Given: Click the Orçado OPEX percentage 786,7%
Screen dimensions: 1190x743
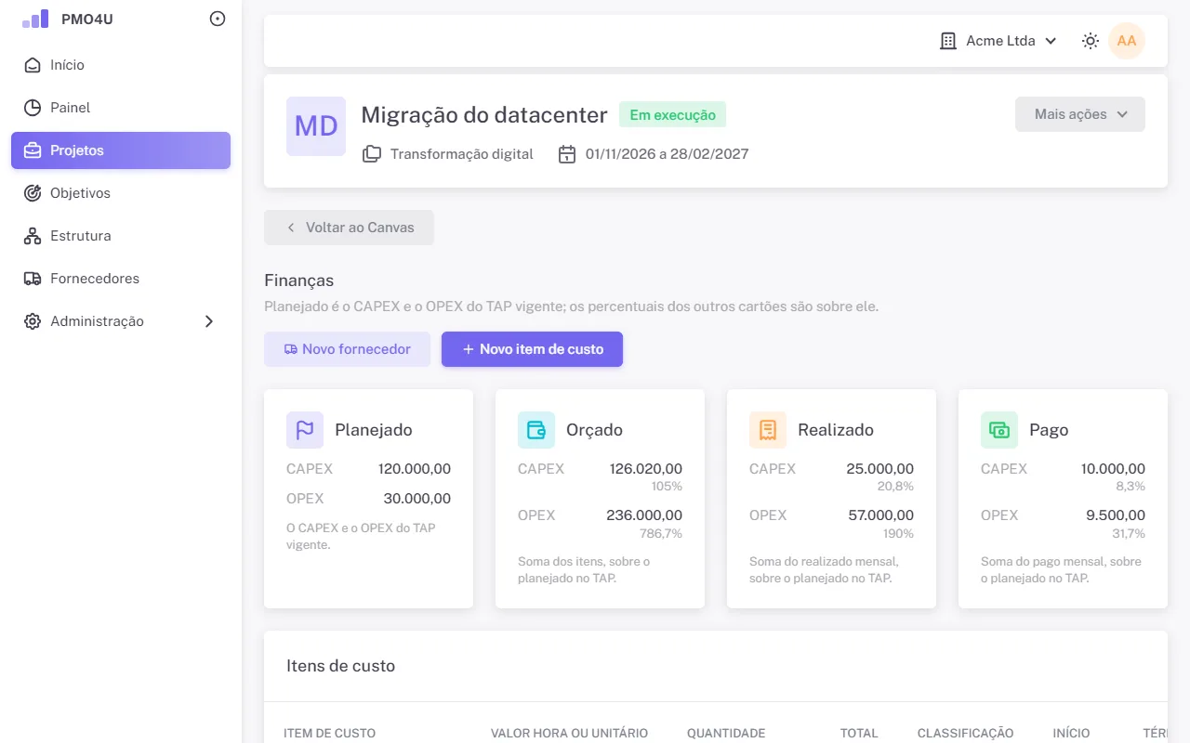Looking at the screenshot, I should click(x=661, y=534).
